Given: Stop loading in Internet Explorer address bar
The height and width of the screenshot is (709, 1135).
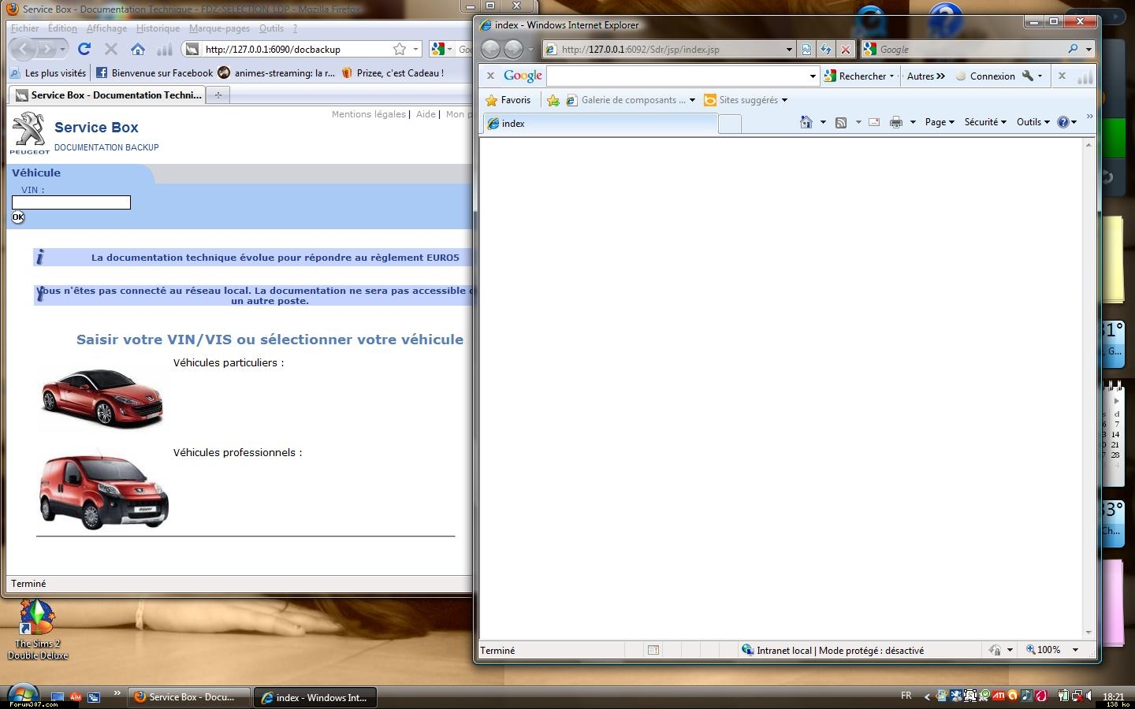Looking at the screenshot, I should [x=846, y=49].
